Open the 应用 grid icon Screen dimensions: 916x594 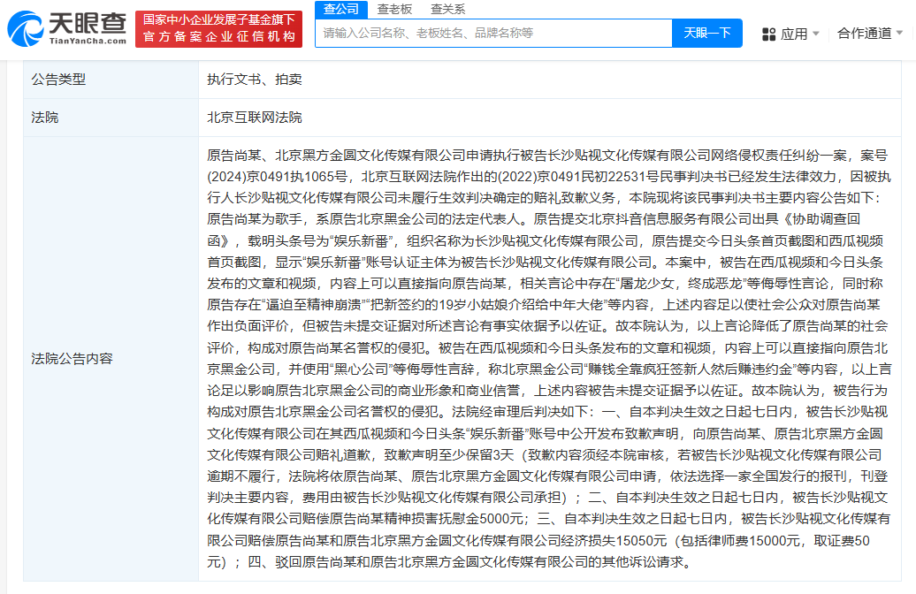click(x=769, y=34)
